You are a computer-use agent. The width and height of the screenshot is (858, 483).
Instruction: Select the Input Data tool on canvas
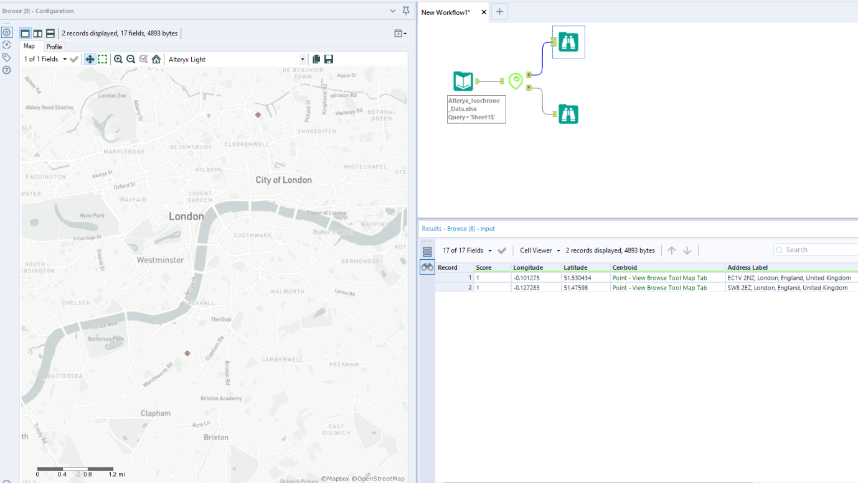coord(463,81)
